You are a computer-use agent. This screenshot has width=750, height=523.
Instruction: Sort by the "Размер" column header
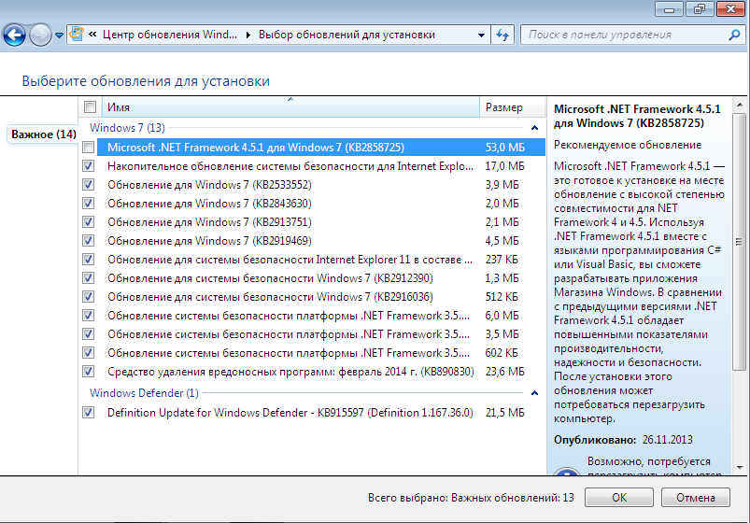click(x=512, y=106)
